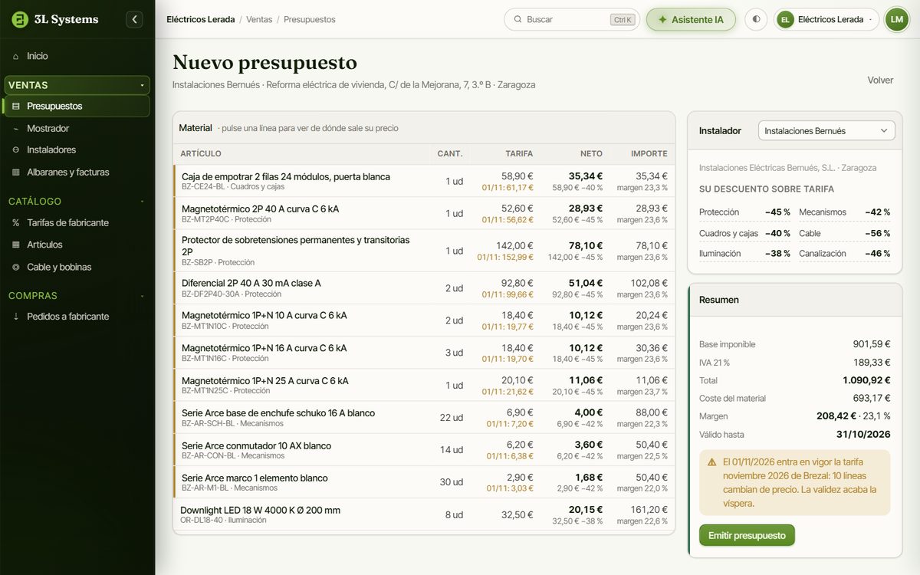Click the Protección −45 % discount

coord(744,212)
